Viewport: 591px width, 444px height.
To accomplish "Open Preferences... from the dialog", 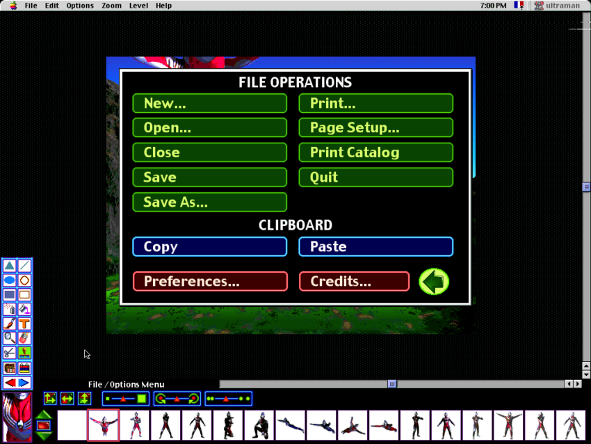I will [210, 281].
